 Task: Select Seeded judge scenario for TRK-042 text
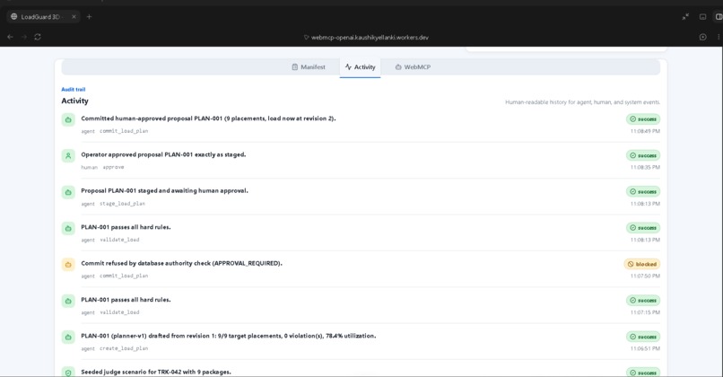(156, 372)
